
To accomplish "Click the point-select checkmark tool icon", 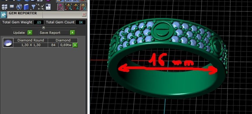I will coord(41,7).
